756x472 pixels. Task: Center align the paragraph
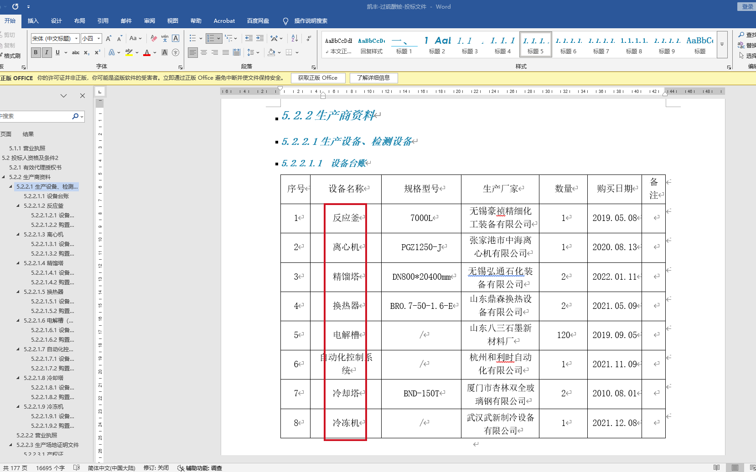(204, 52)
